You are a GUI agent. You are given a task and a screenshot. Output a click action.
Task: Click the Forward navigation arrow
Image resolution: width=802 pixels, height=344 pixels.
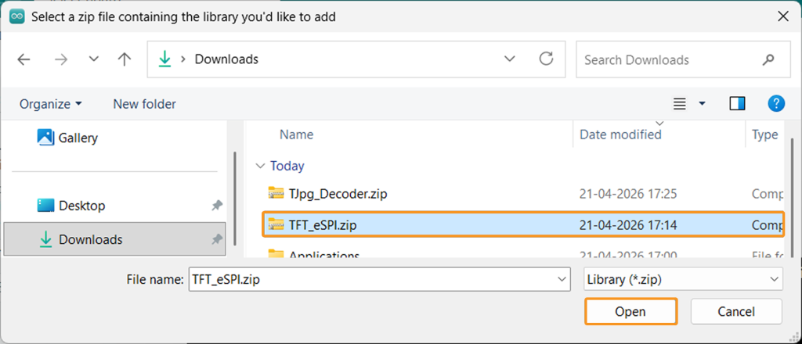click(x=61, y=59)
